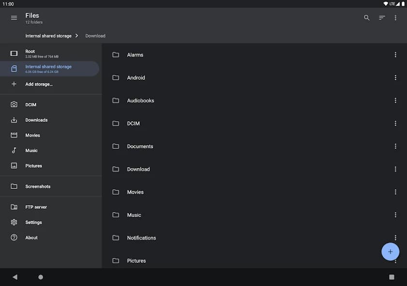
Task: Highlight the Screenshots sidebar entry
Action: [x=38, y=186]
